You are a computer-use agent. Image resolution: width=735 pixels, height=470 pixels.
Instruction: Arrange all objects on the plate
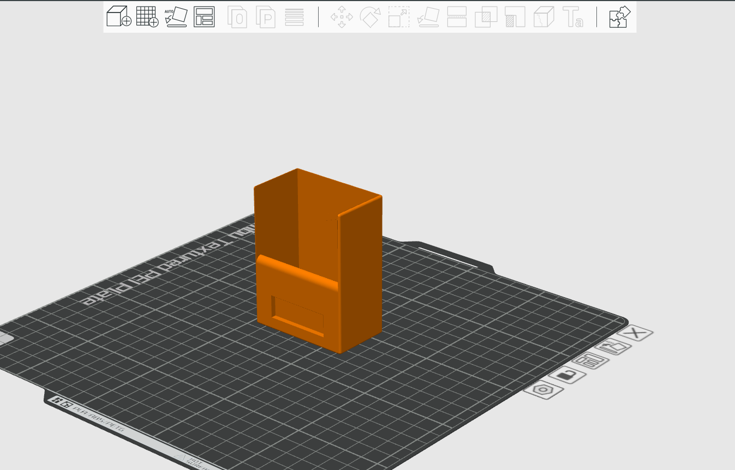[204, 17]
